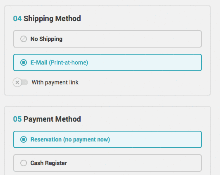Choose the E-Mail Print-at-home option box
Viewport: 220px width, 175px height.
(x=108, y=62)
